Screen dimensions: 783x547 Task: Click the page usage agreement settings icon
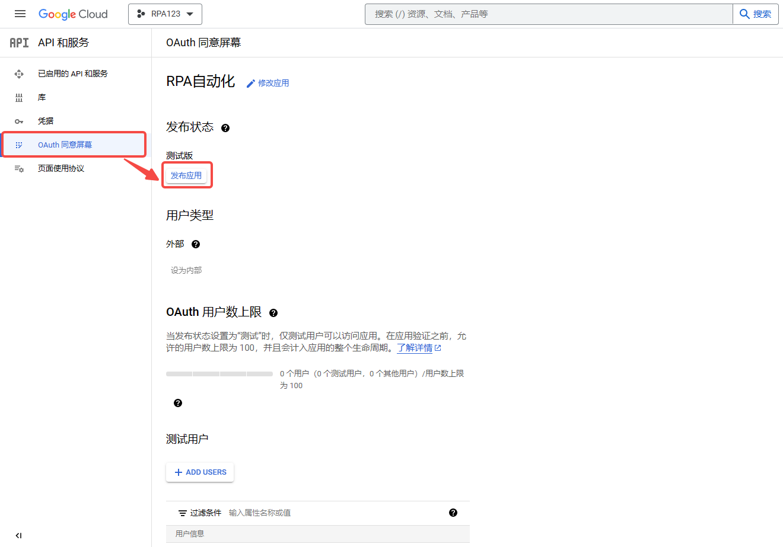pos(19,169)
